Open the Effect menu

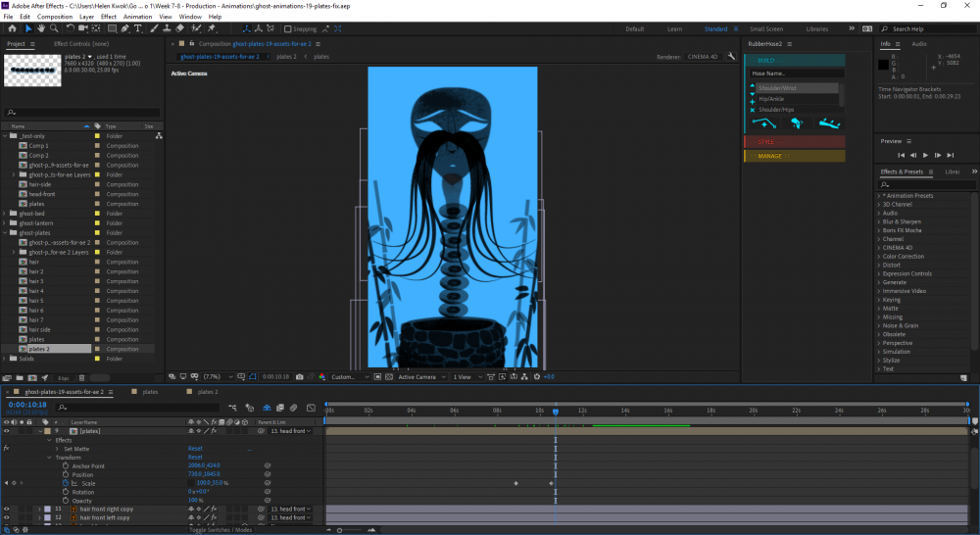click(x=109, y=17)
